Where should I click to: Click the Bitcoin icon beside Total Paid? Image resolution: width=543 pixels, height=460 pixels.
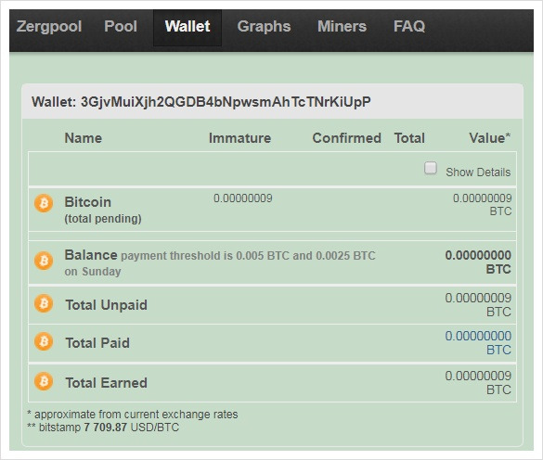(44, 341)
